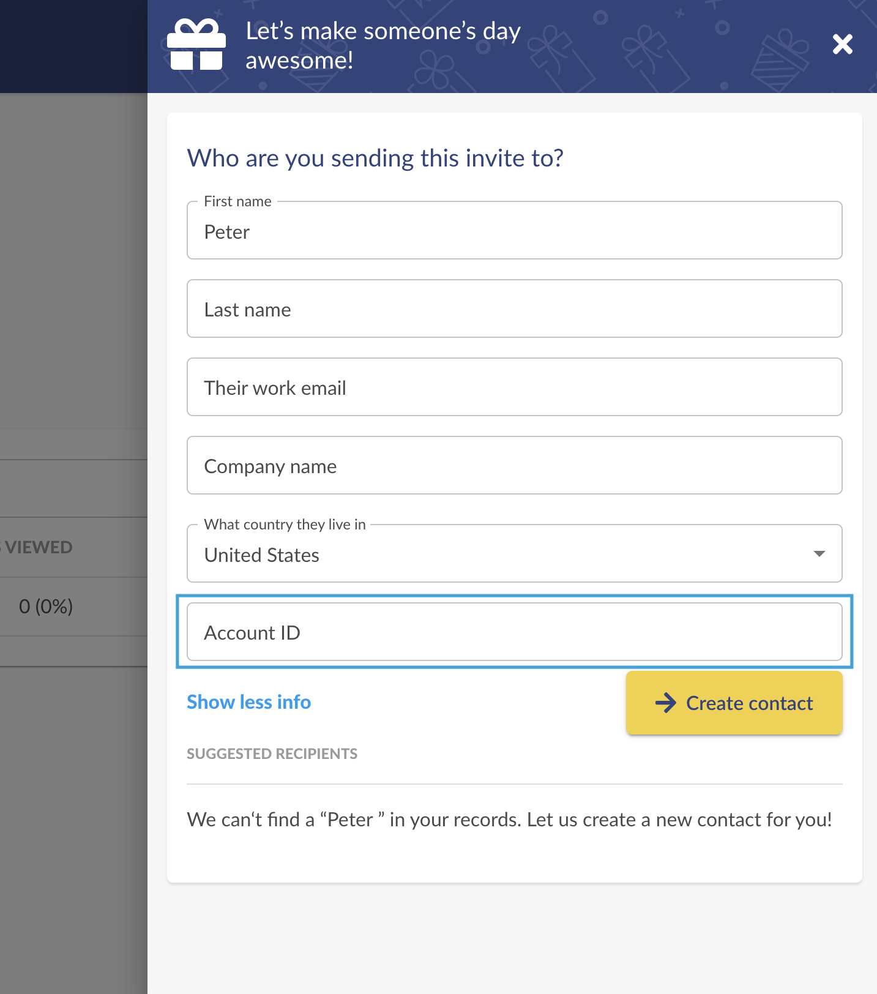
Task: Click the Suggested Recipients heading
Action: click(x=272, y=753)
